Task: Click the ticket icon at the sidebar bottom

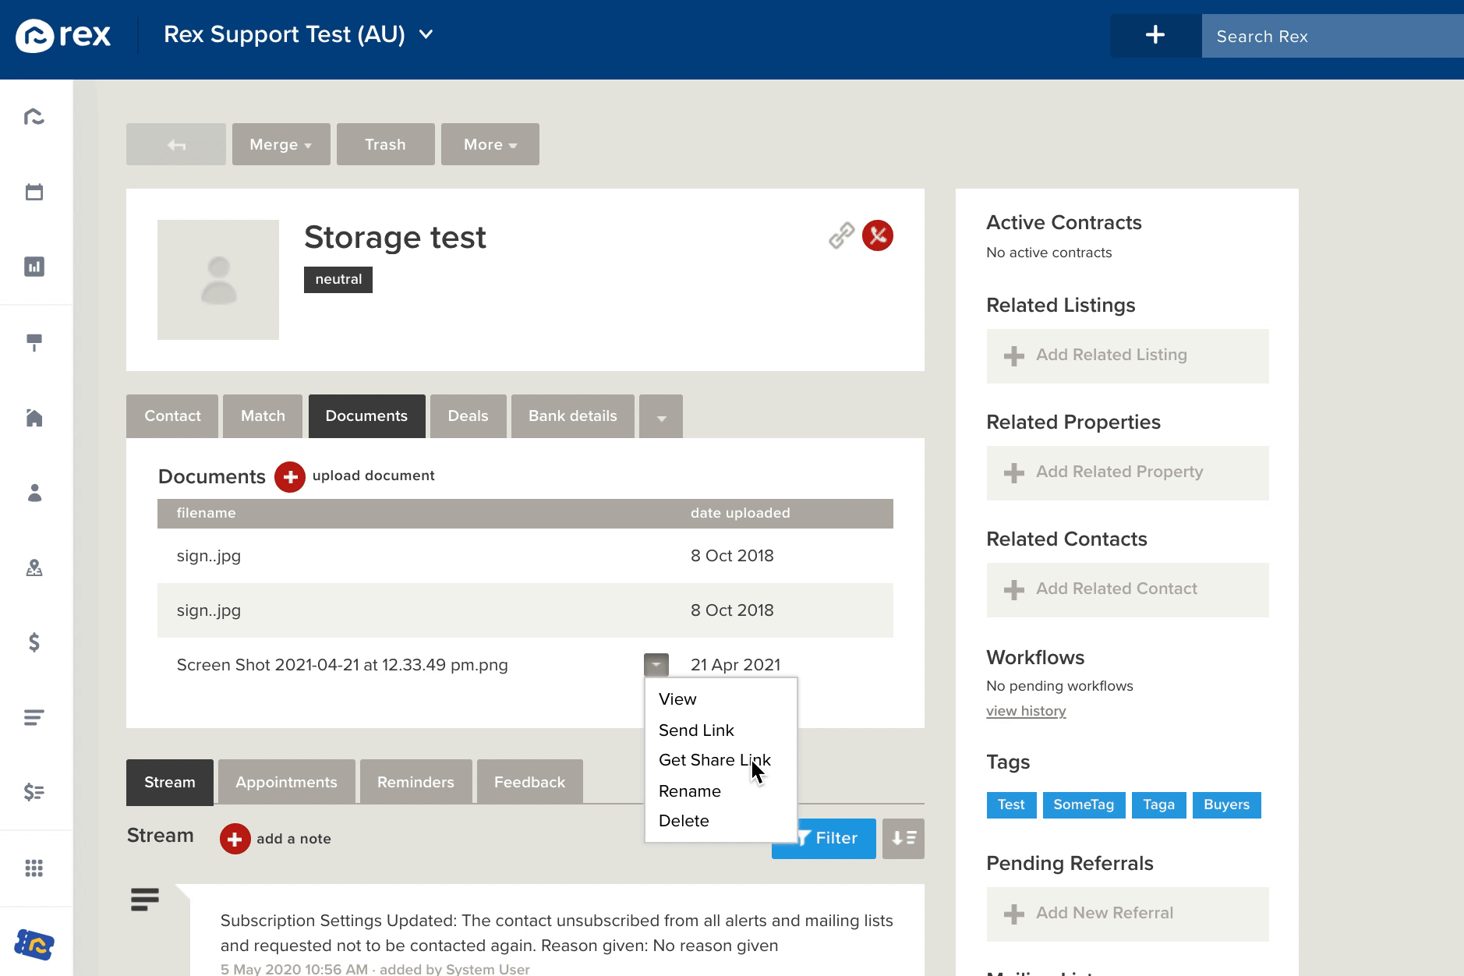Action: pos(34,944)
